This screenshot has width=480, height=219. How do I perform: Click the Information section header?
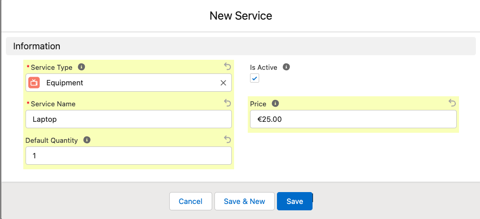tap(37, 46)
